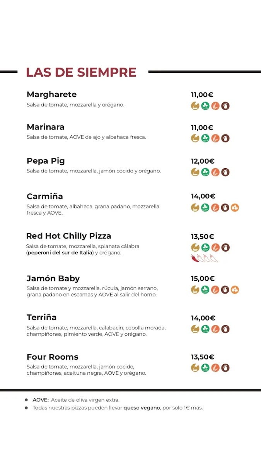The height and width of the screenshot is (464, 261).
Task: Click the green leaf icon for Pepa Pig
Action: point(205,172)
